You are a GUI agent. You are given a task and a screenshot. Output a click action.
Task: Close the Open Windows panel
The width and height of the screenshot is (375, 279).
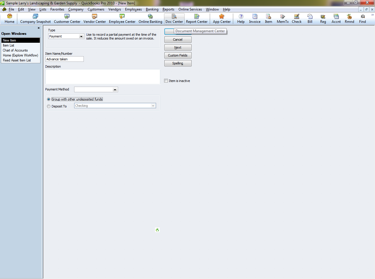click(39, 28)
